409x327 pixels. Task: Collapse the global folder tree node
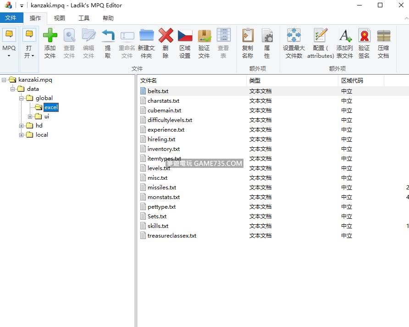coord(22,98)
